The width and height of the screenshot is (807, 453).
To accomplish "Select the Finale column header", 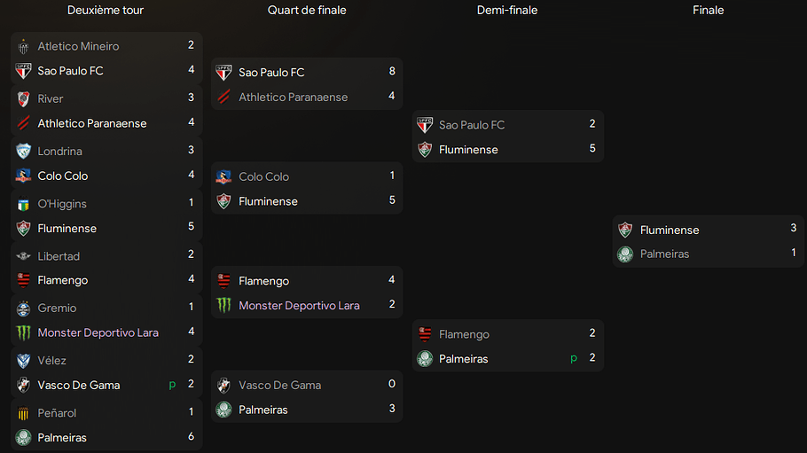I will click(709, 11).
